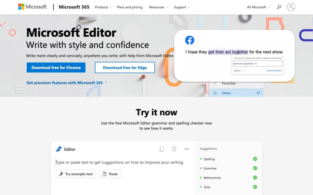The height and width of the screenshot is (195, 313).
Task: Click the trash delete icon in Editor
Action: pos(174,149)
